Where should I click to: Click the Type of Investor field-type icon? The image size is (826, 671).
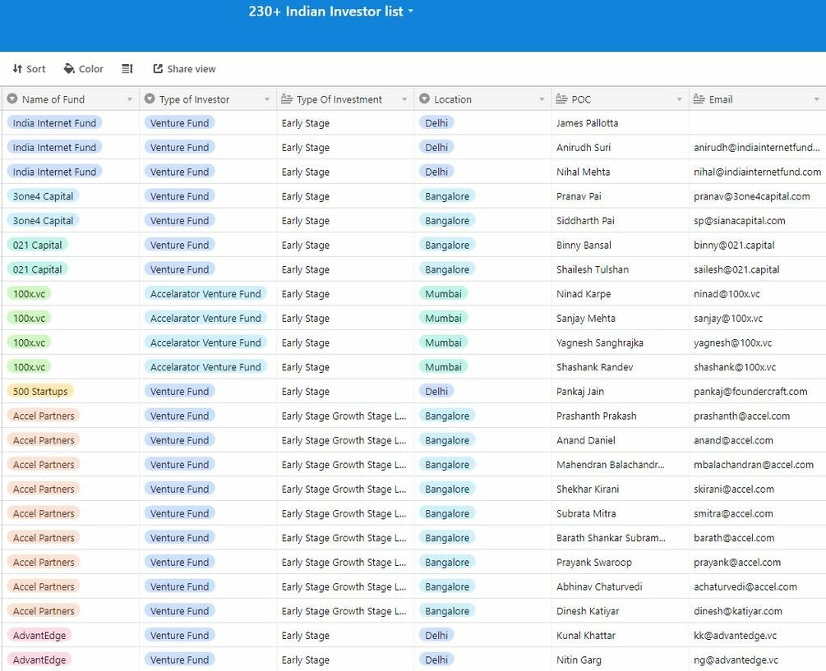coord(150,99)
